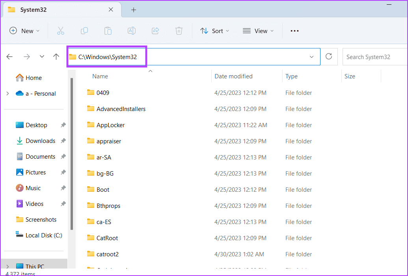This screenshot has width=408, height=276.
Task: Open the View layout dropdown
Action: [x=258, y=31]
